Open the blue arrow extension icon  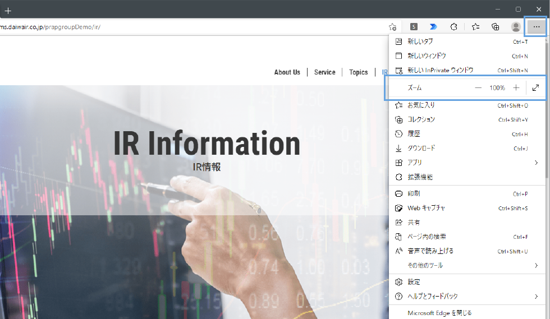pyautogui.click(x=433, y=27)
